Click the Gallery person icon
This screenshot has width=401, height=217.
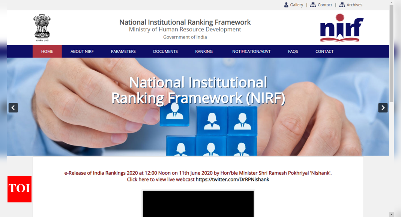[x=286, y=5]
